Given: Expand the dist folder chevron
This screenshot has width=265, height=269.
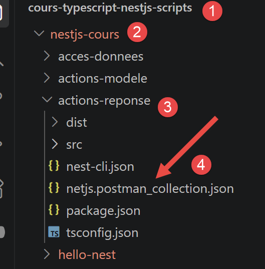Looking at the screenshot, I should coord(55,122).
